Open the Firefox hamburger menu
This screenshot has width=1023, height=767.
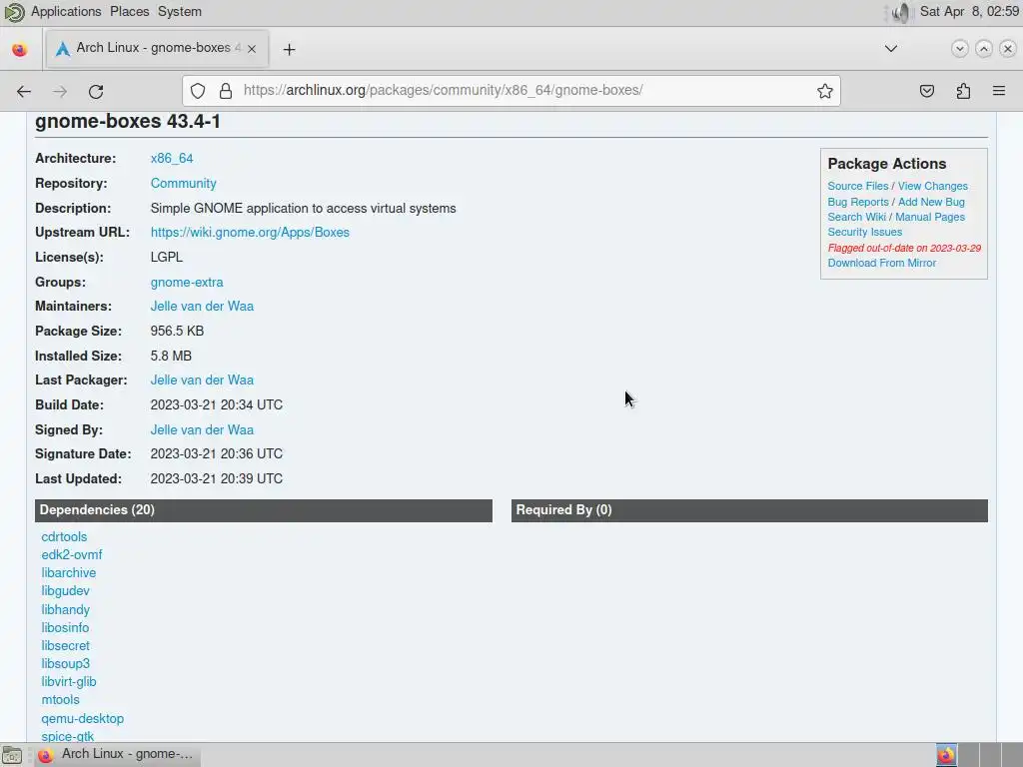[x=999, y=91]
